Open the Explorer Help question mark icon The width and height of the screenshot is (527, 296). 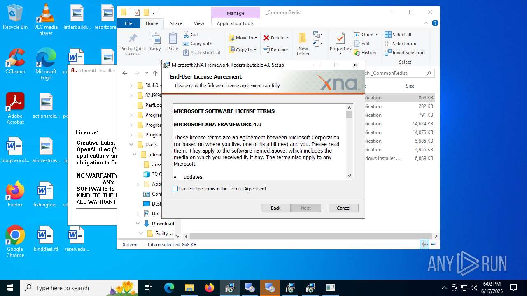(x=435, y=23)
